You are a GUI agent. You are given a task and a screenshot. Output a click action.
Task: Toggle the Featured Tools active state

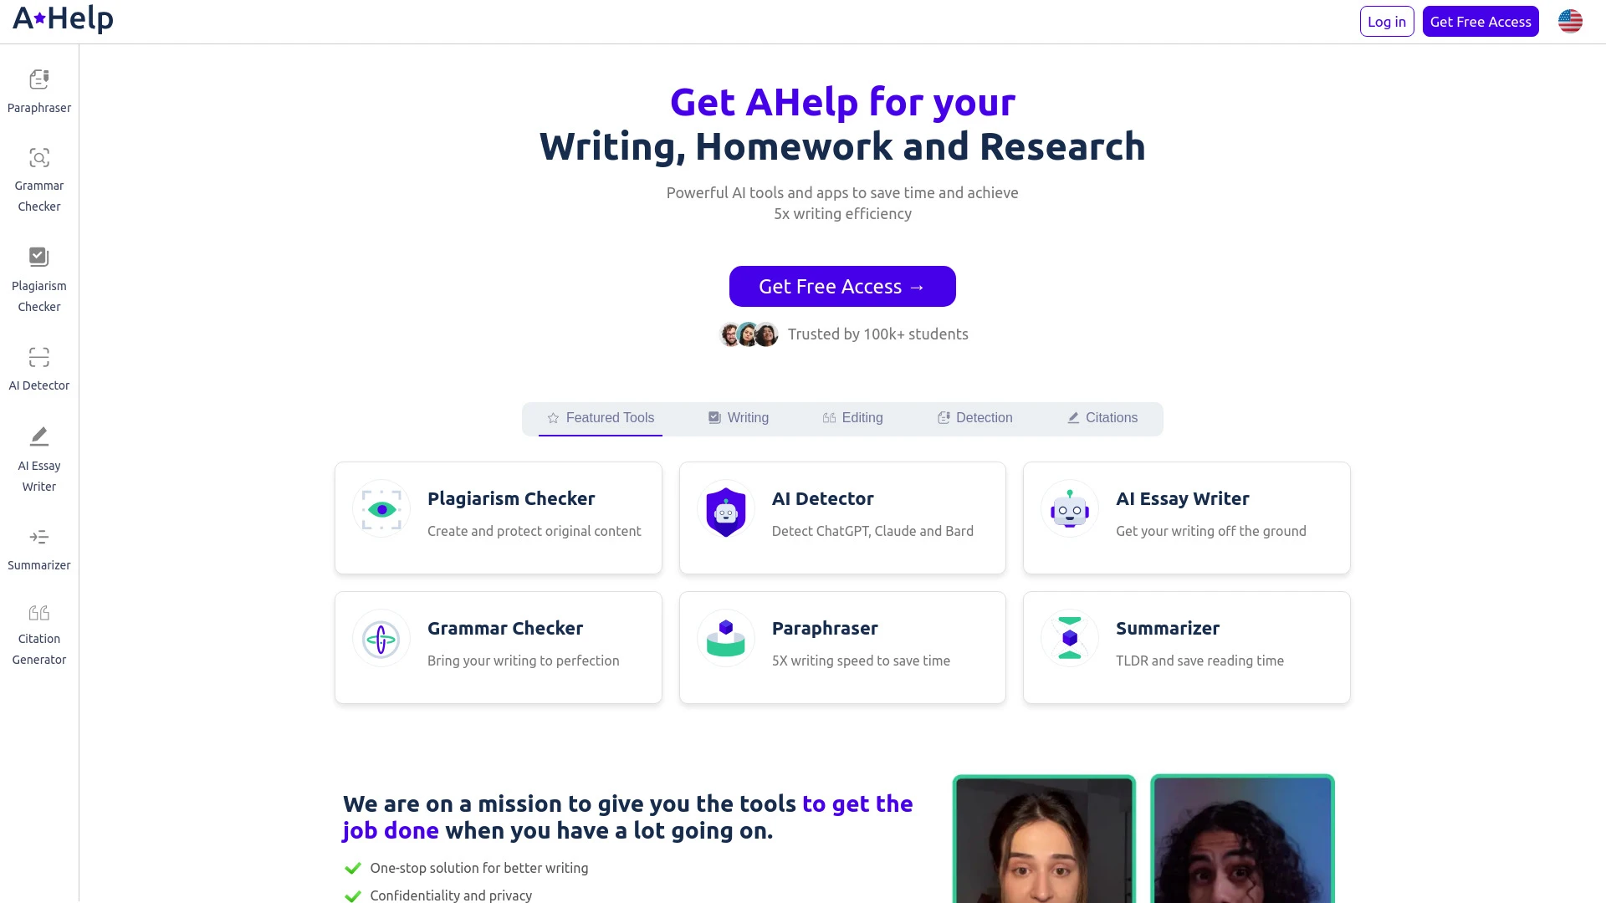600,418
